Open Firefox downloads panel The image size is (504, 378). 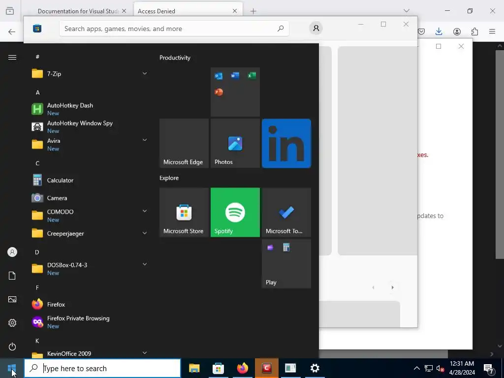click(x=439, y=31)
